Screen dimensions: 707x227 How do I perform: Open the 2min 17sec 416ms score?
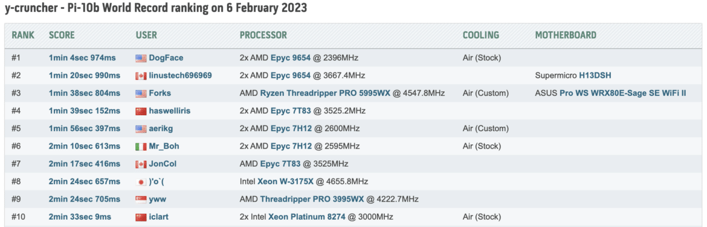(85, 164)
